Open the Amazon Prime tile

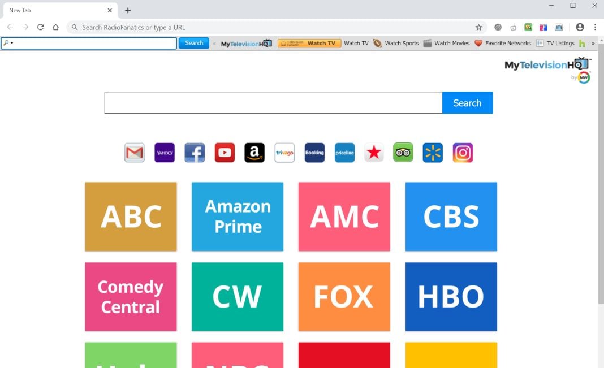coord(238,217)
